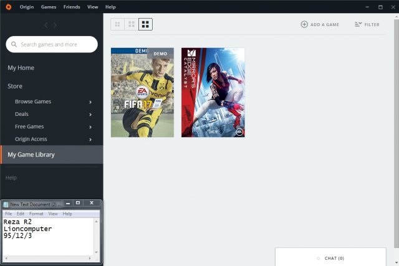This screenshot has width=399, height=266.
Task: Switch to small tile grid view
Action: click(x=117, y=24)
